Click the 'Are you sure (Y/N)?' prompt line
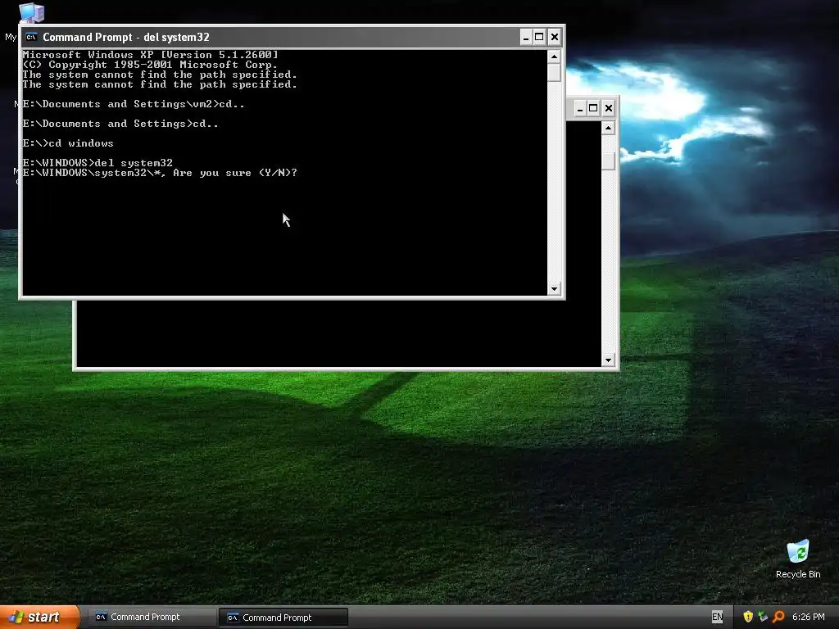 160,173
